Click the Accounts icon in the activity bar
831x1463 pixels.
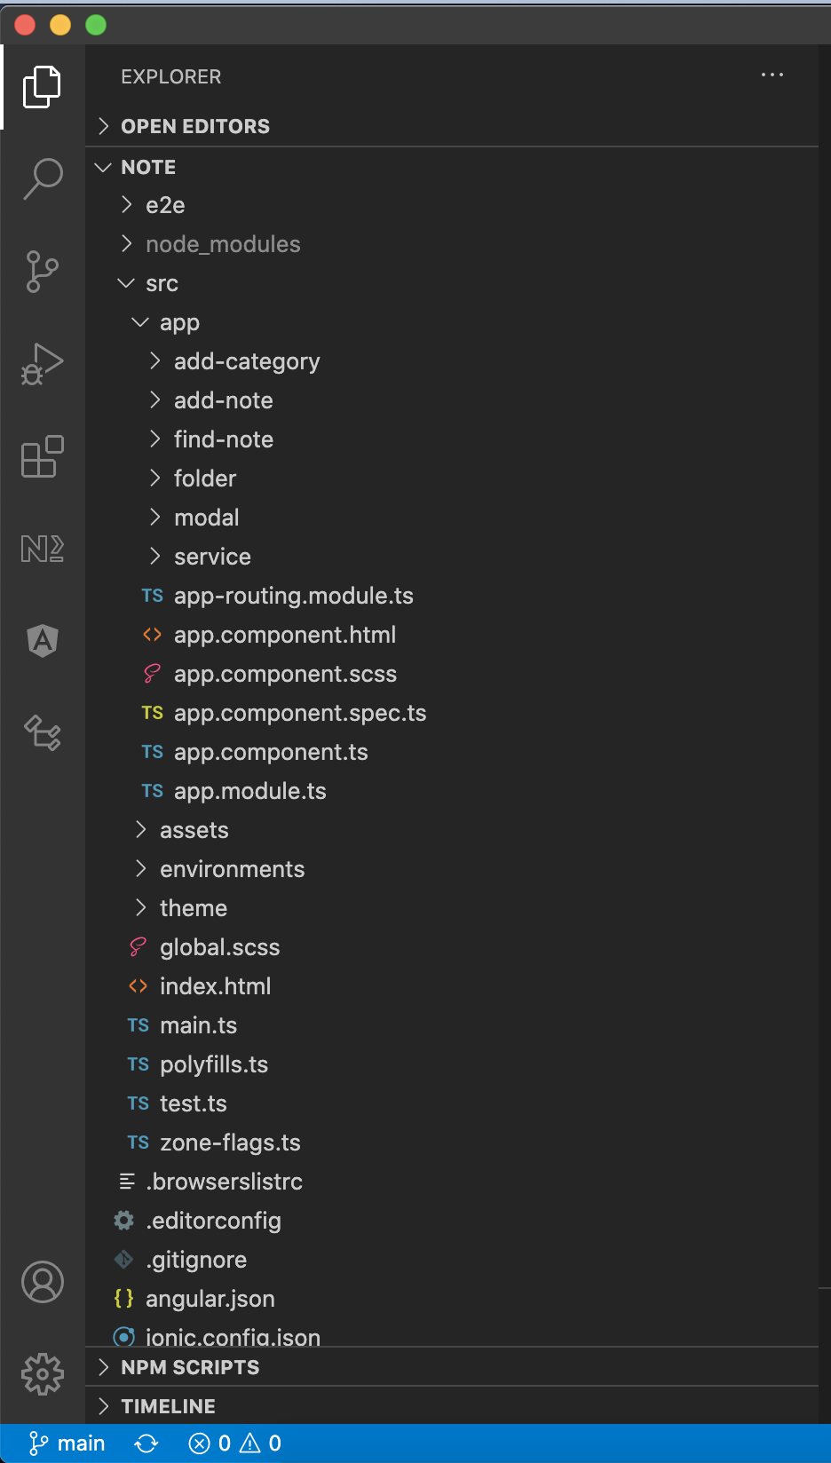[x=42, y=1281]
